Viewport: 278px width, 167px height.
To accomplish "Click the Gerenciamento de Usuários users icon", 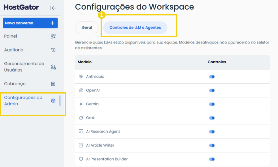I will [53, 67].
